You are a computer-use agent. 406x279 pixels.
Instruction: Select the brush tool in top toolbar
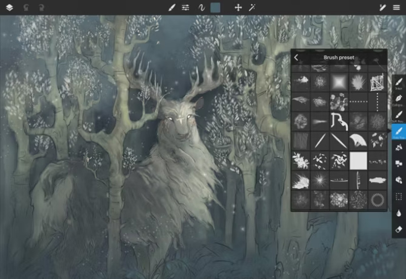(x=172, y=8)
